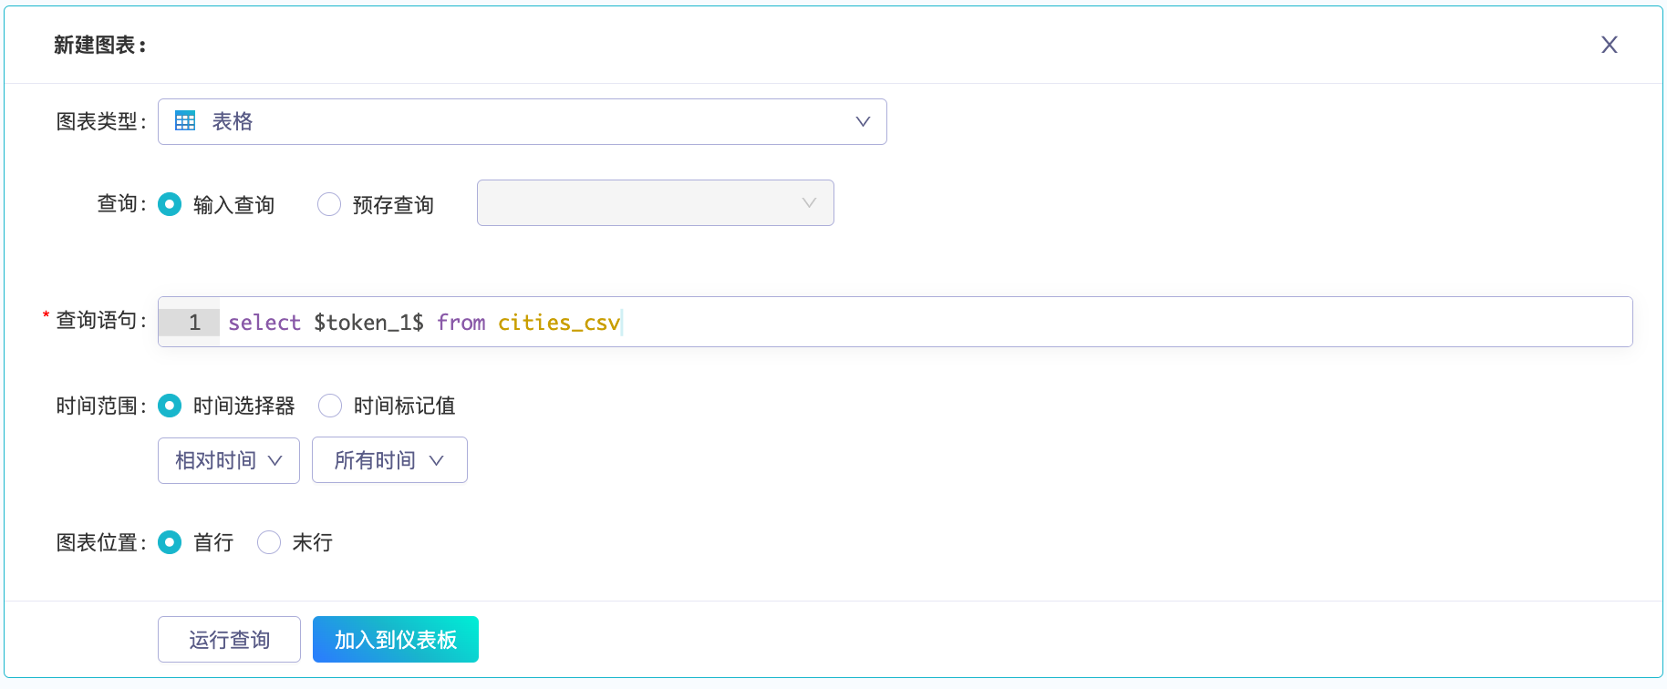Click the from keyword in query

tap(461, 323)
